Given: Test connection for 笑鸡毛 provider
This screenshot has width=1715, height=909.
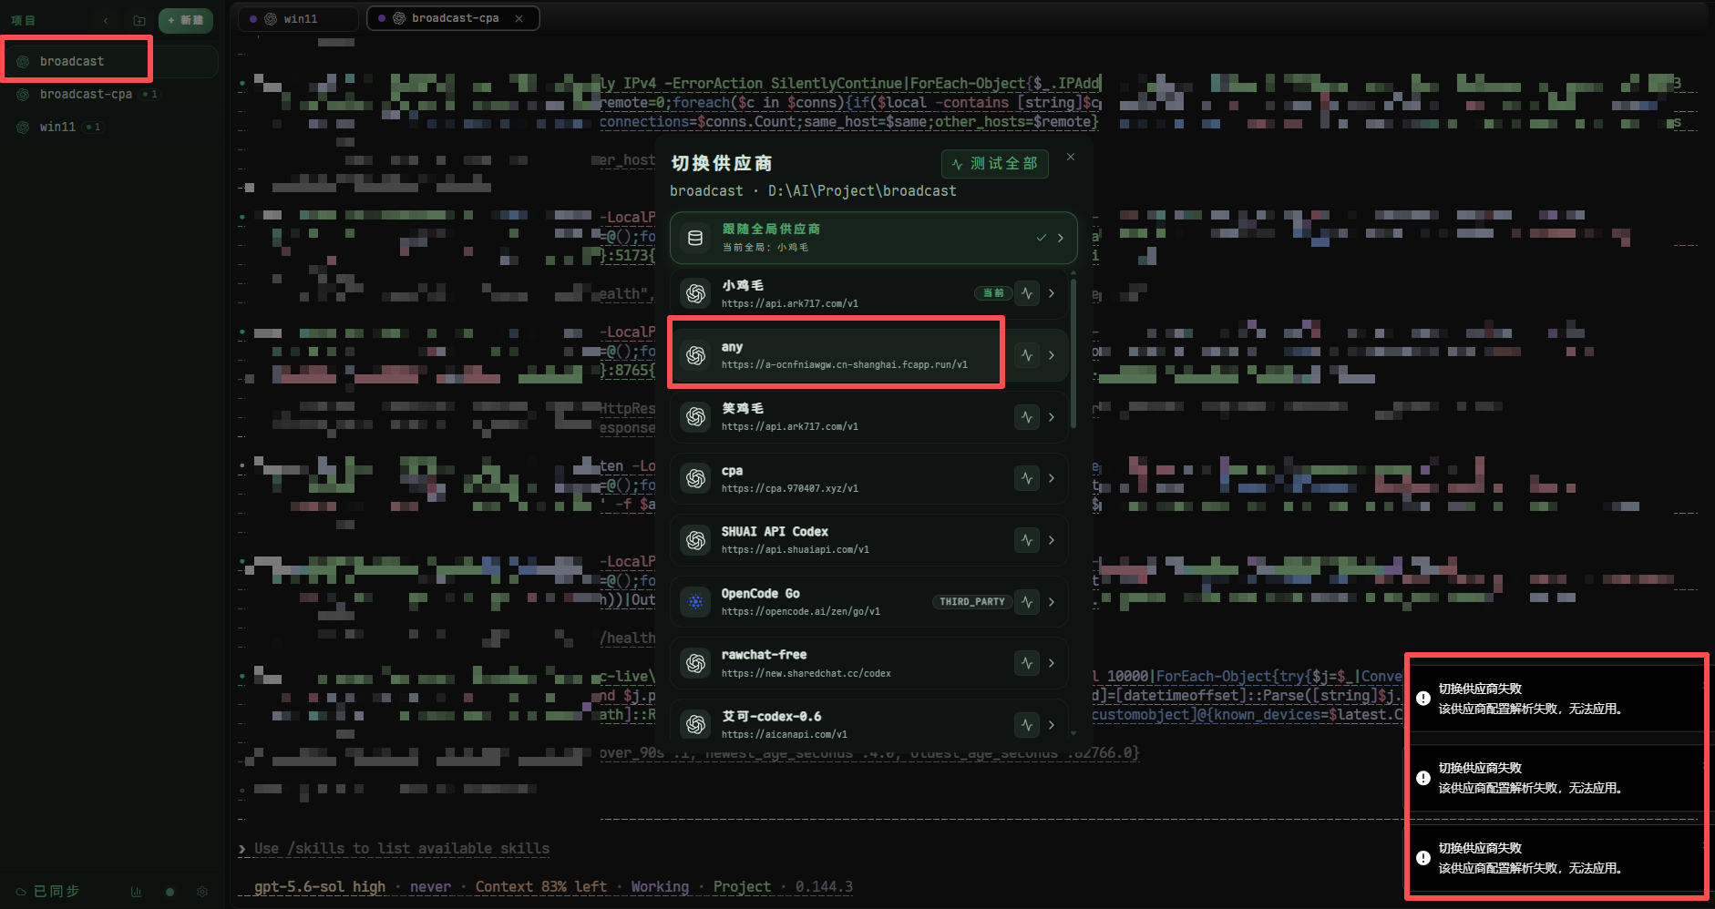Looking at the screenshot, I should coord(1027,417).
